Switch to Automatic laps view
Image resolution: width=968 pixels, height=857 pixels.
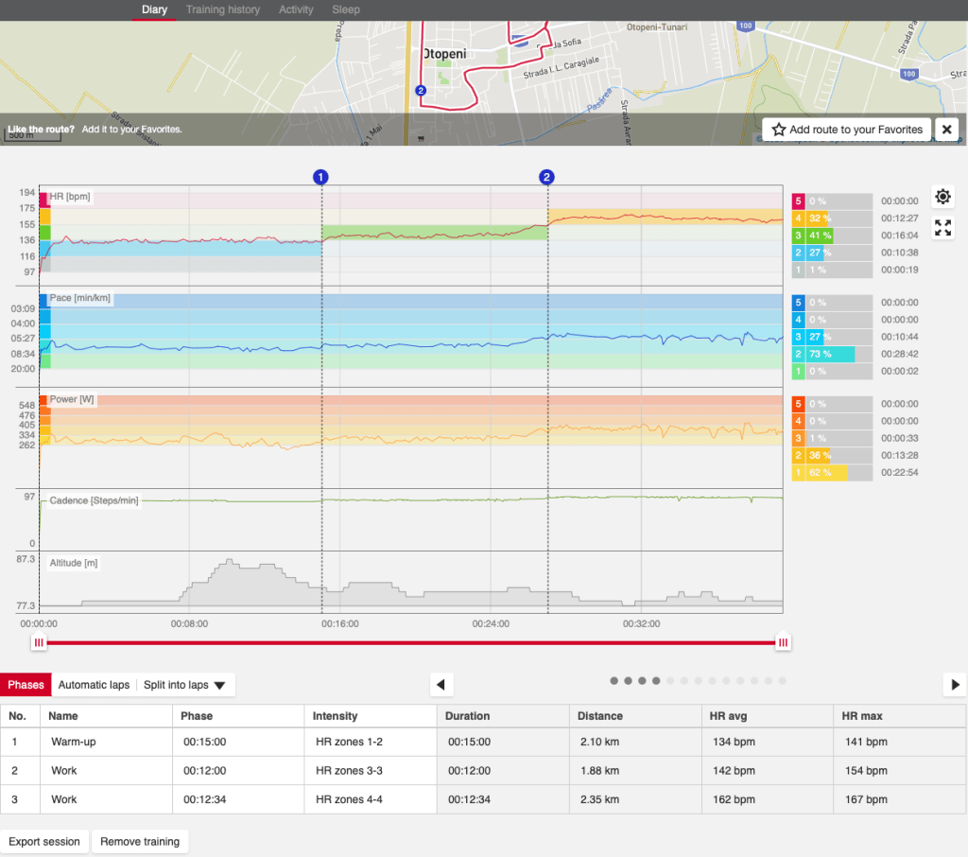(x=94, y=685)
